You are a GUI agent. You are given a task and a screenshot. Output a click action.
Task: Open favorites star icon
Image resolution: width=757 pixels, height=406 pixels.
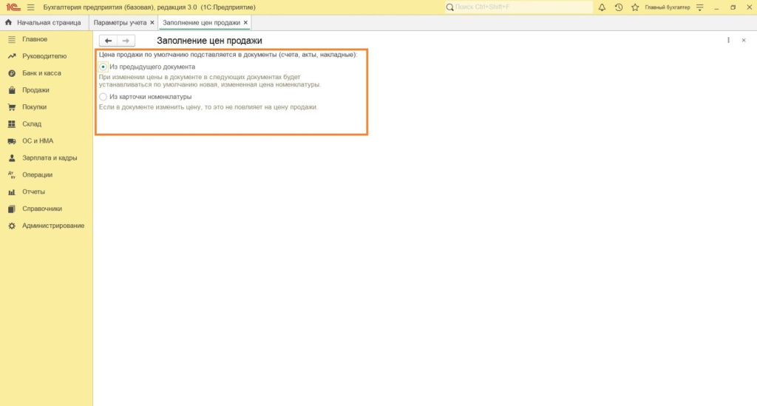click(634, 7)
